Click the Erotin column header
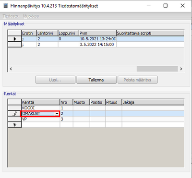This screenshot has width=192, height=178. (x=29, y=33)
